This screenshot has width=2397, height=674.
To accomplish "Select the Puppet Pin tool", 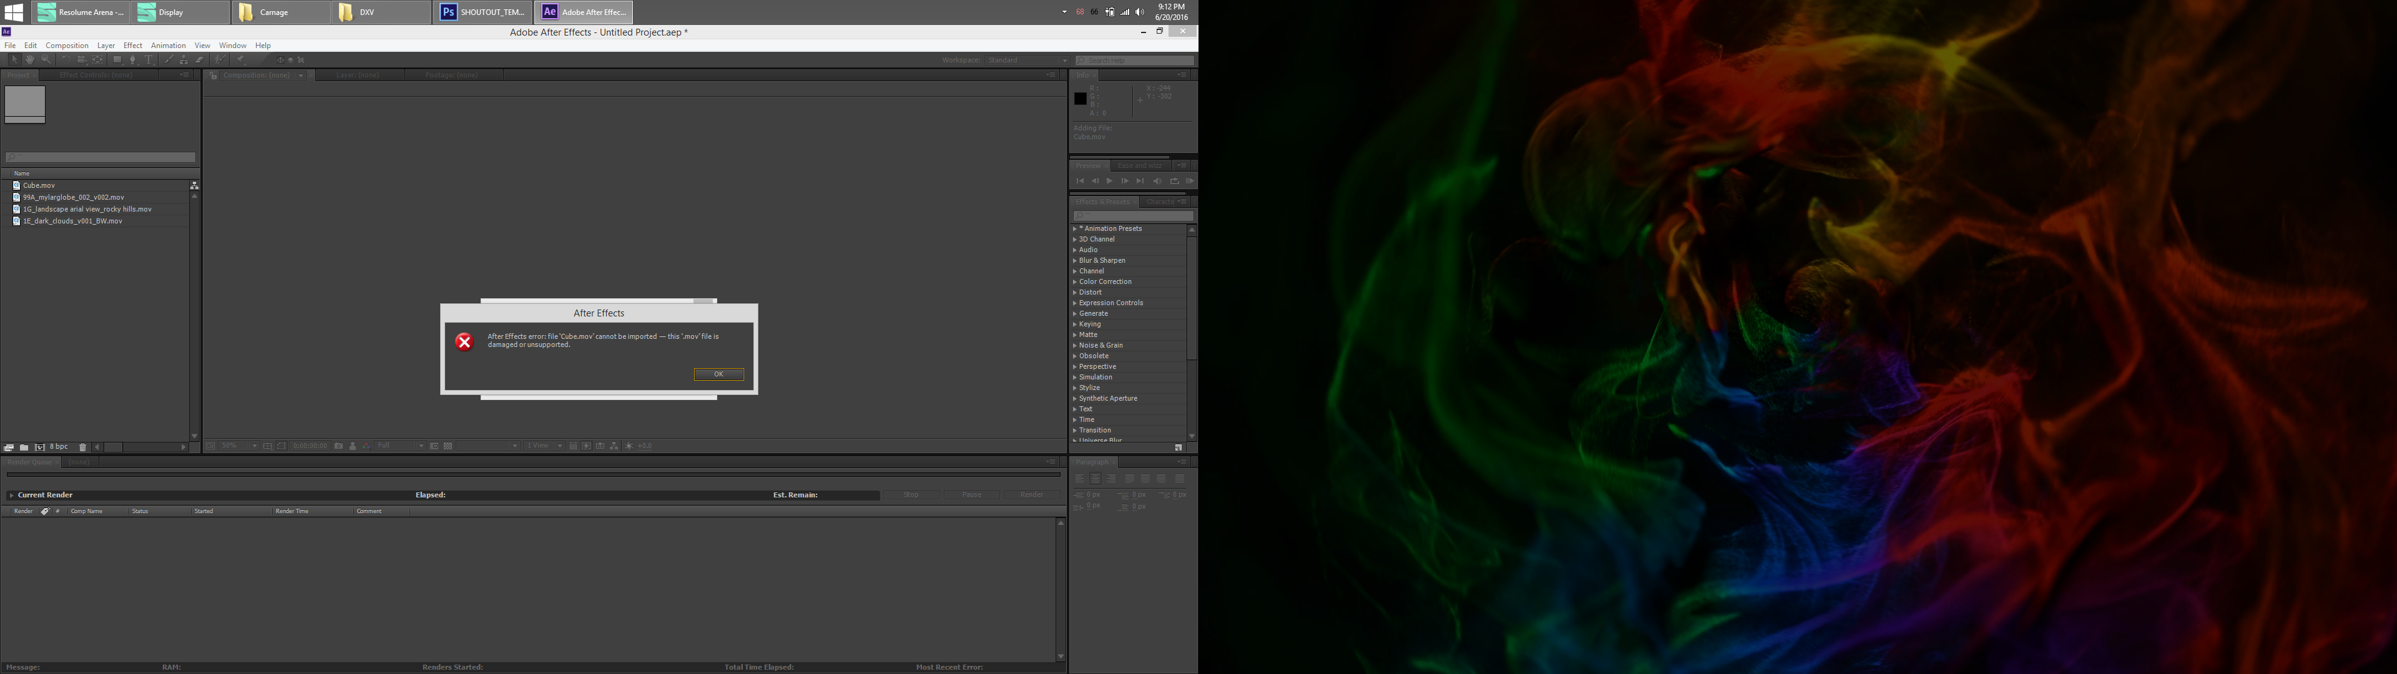I will pos(239,59).
